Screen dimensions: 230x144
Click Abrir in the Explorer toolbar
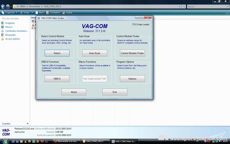tap(40, 13)
